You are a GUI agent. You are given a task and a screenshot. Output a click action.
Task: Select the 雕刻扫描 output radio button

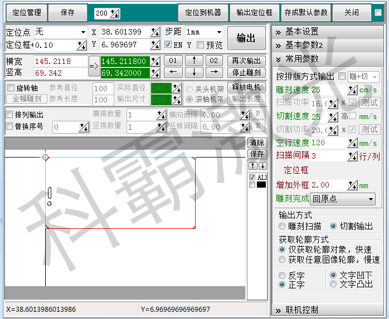click(283, 226)
